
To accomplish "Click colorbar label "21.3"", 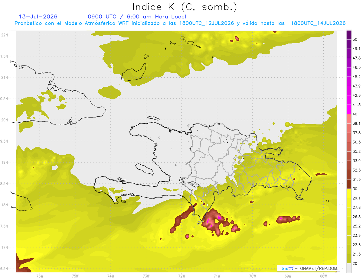I will pos(357,254).
